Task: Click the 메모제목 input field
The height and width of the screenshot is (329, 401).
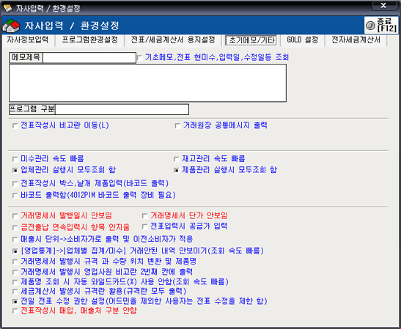Action: (x=89, y=57)
